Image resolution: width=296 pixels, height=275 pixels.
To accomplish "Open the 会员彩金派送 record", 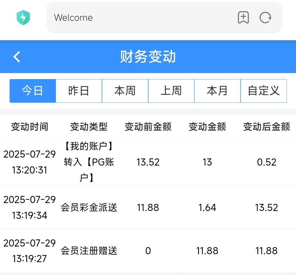I will click(89, 208).
